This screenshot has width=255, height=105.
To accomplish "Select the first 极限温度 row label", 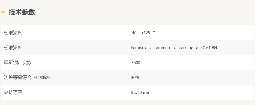I will pyautogui.click(x=13, y=33).
